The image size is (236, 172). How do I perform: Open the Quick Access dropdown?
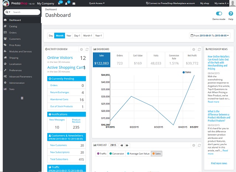point(97,3)
